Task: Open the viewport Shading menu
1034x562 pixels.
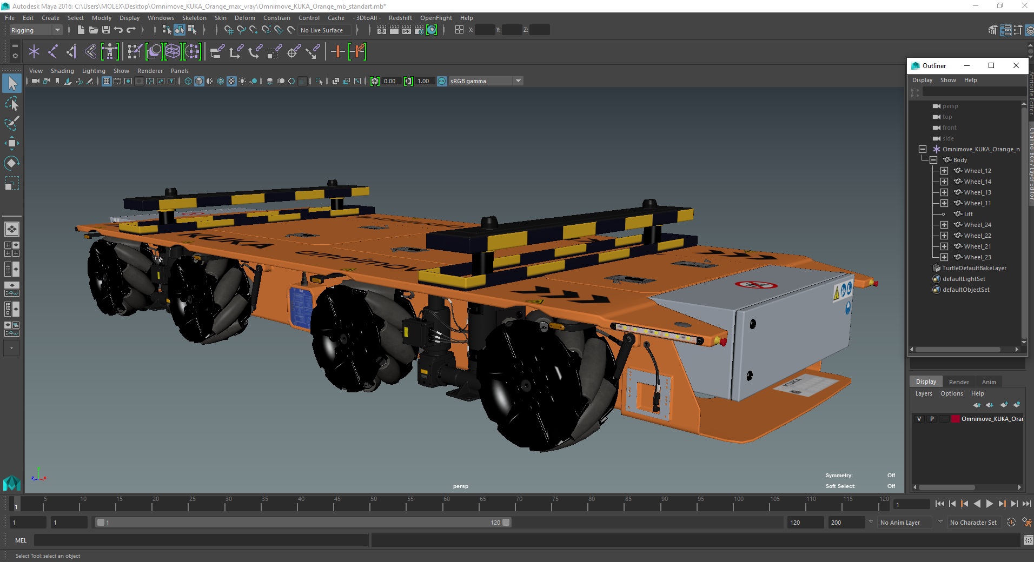Action: click(x=62, y=71)
